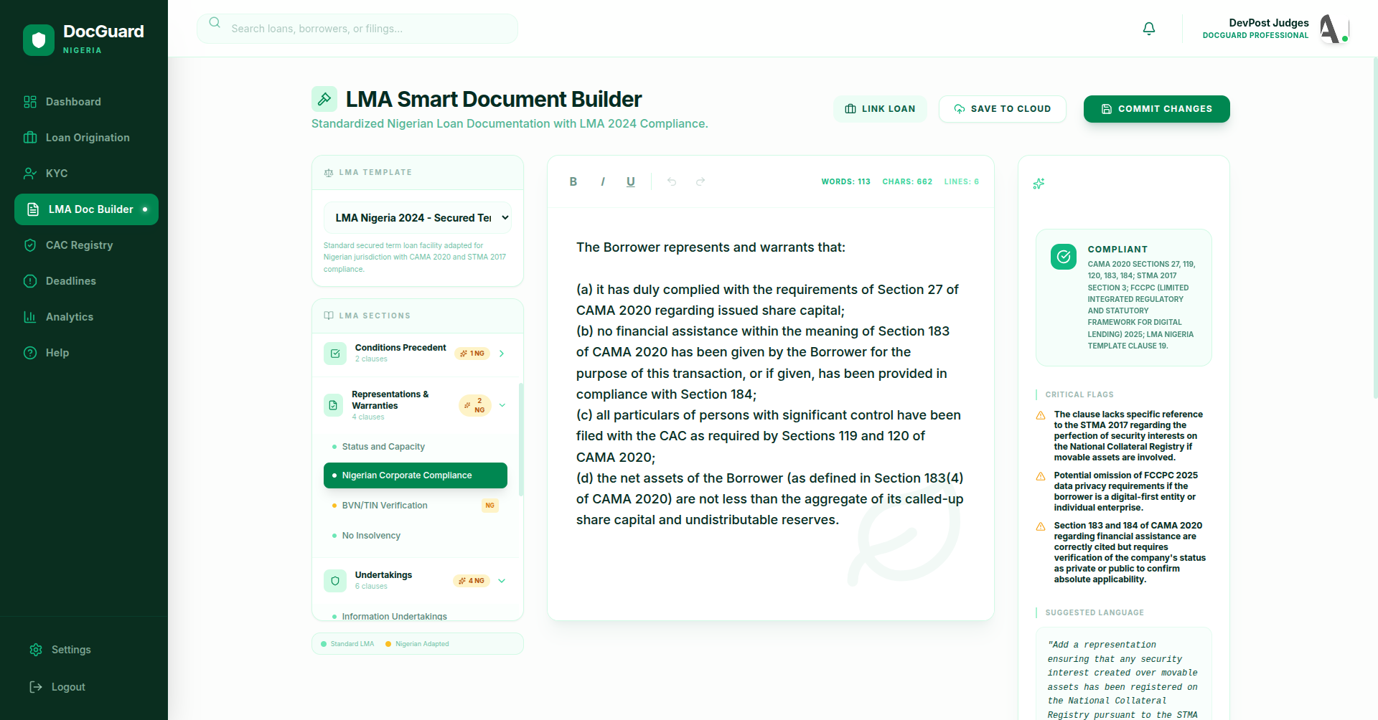Click the Undertakings shield icon
The image size is (1378, 720).
click(x=335, y=581)
